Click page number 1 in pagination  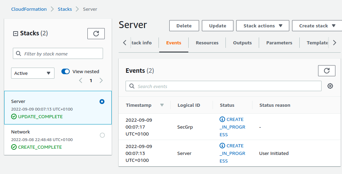click(91, 80)
